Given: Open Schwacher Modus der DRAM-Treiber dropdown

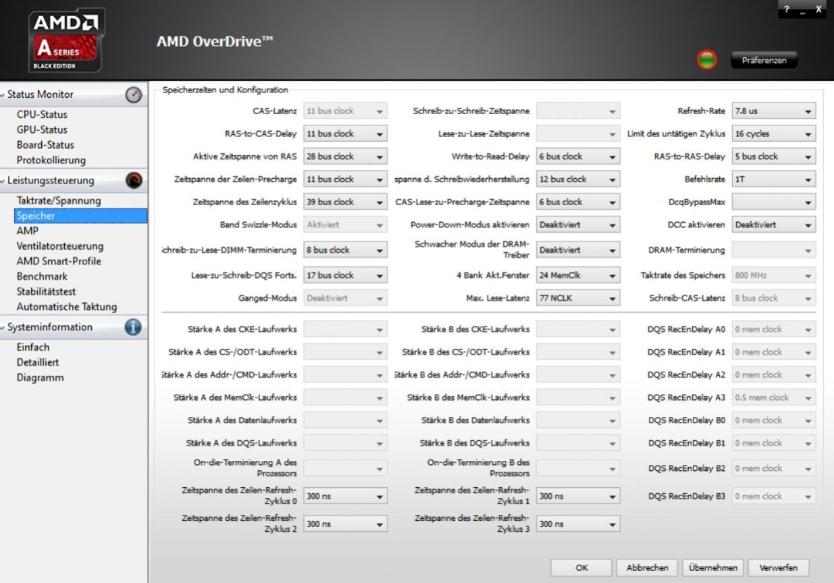Looking at the screenshot, I should click(x=578, y=250).
